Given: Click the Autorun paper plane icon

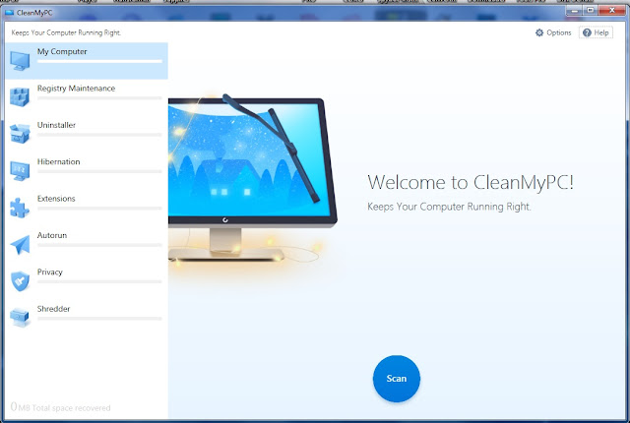Looking at the screenshot, I should (x=20, y=244).
